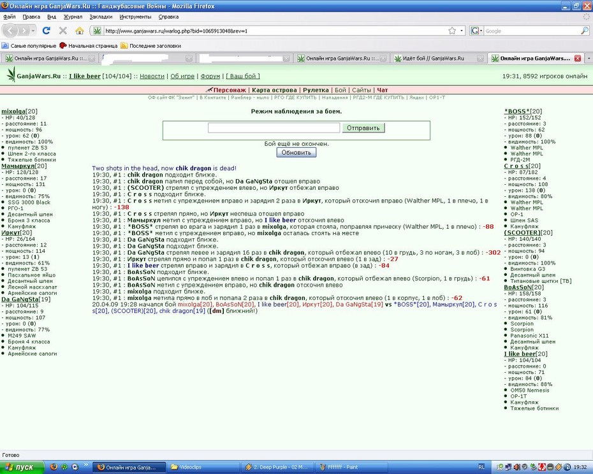
Task: Open the Вид menu
Action: coord(52,17)
